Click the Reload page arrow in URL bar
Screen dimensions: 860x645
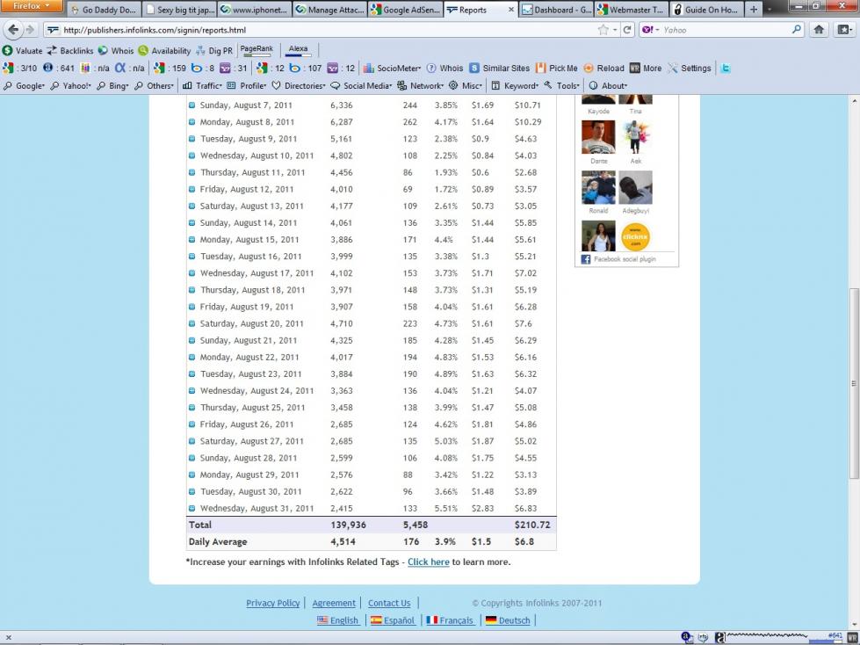pos(627,29)
